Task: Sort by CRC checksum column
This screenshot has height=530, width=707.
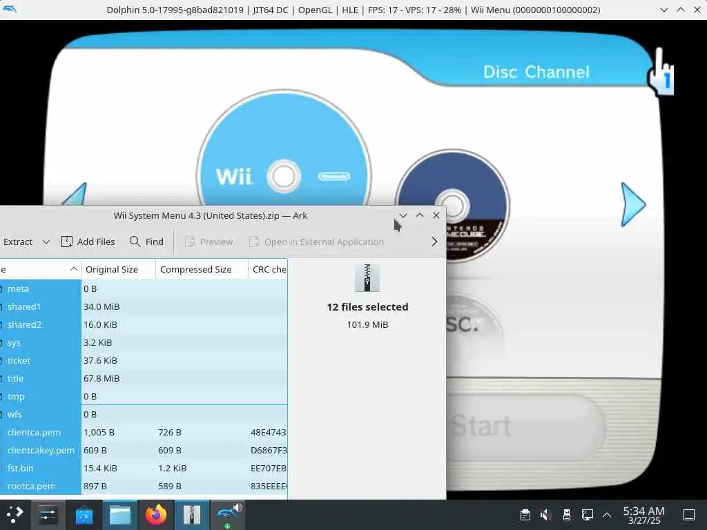Action: tap(269, 270)
